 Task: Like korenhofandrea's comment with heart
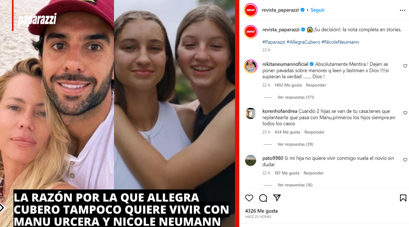(x=405, y=113)
